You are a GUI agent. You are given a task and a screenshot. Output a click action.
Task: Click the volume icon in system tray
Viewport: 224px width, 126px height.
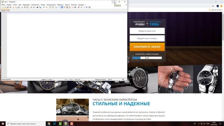pyautogui.click(x=204, y=124)
